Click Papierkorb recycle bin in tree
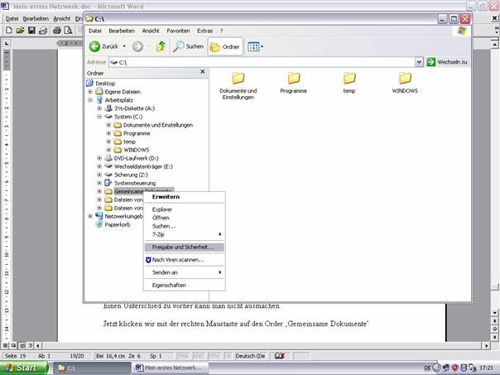The height and width of the screenshot is (375, 500). (x=116, y=224)
